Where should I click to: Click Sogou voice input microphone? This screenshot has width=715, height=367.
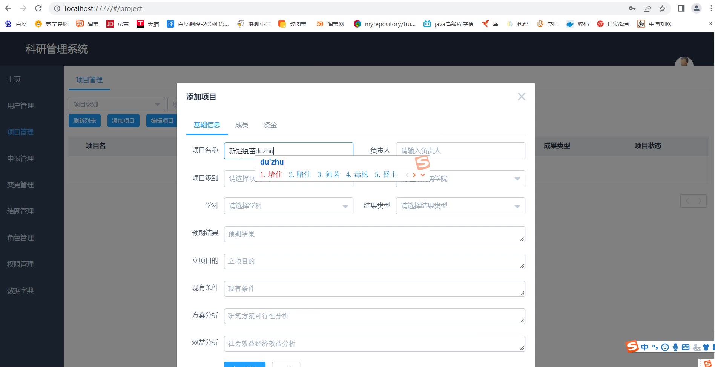coord(675,347)
